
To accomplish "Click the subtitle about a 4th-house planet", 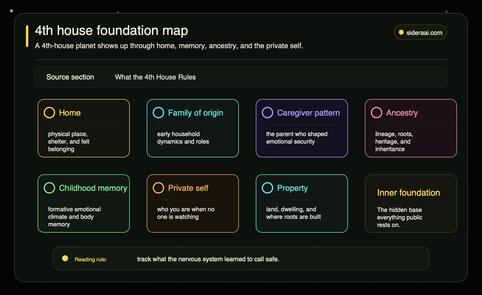I will tap(169, 46).
